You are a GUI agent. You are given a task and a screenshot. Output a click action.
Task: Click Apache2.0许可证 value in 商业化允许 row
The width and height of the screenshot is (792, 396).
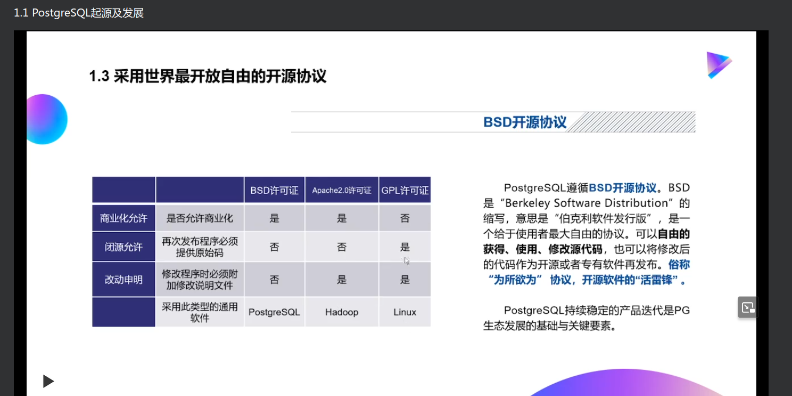[342, 218]
